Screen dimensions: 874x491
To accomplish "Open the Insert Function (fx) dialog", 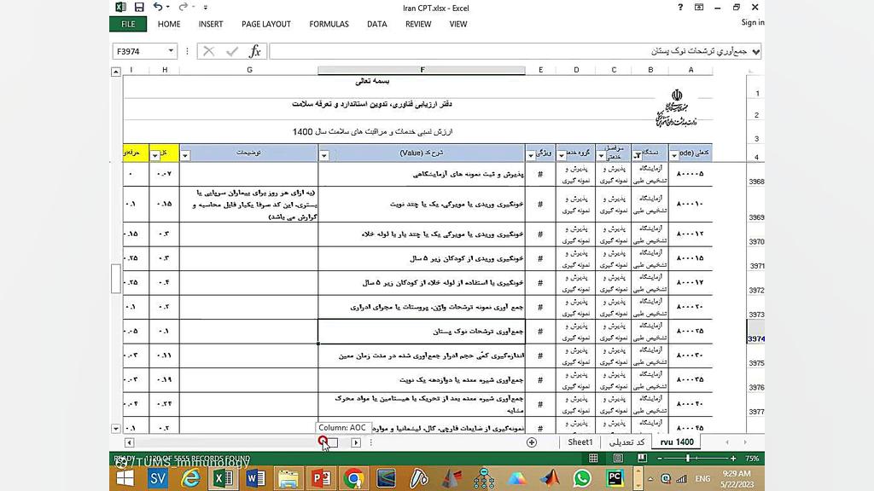I will click(254, 52).
